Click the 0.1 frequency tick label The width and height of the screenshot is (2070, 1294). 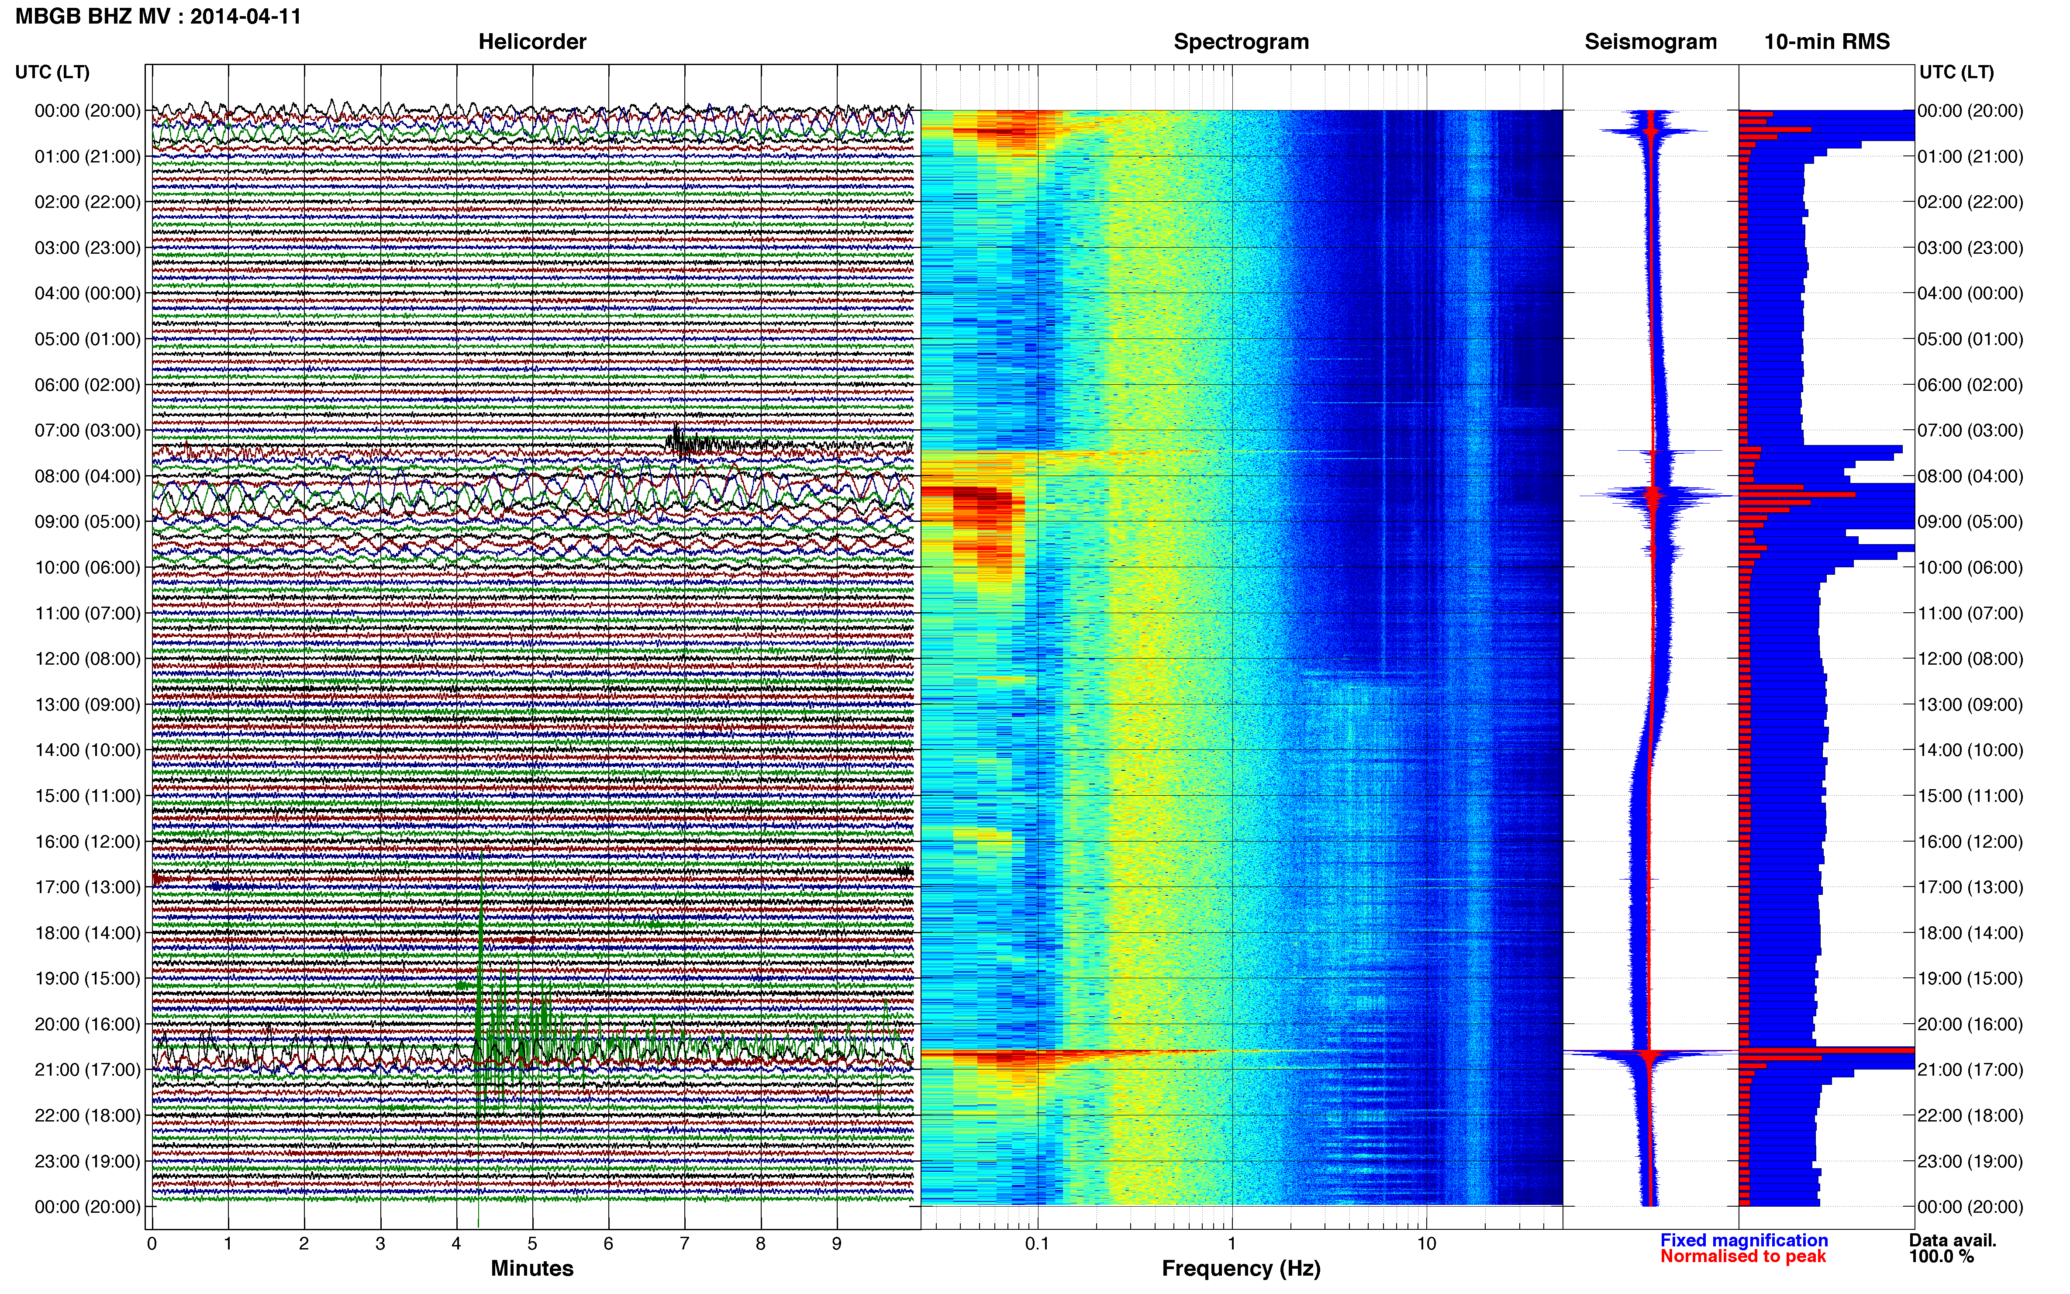tap(1037, 1243)
